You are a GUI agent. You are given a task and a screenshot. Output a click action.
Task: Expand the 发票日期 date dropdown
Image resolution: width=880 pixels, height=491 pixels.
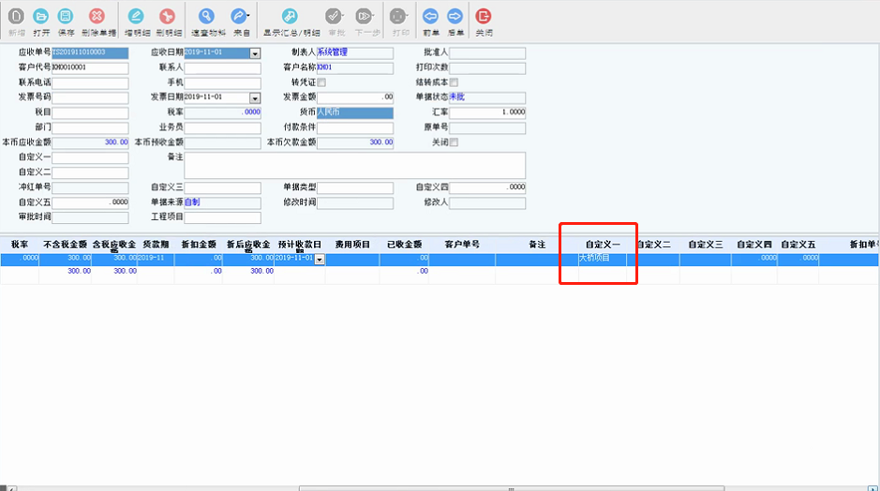tap(254, 97)
